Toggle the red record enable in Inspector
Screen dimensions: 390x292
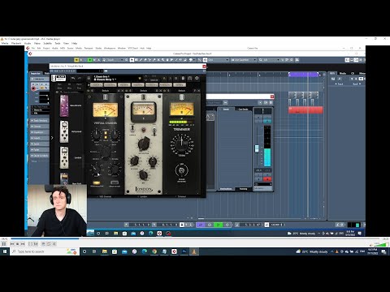[x=33, y=88]
